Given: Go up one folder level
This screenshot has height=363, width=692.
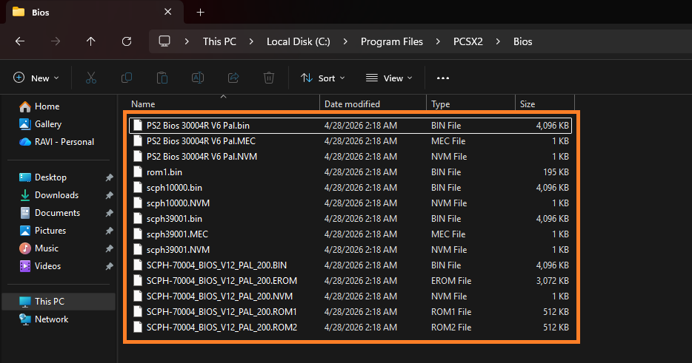Looking at the screenshot, I should click(x=91, y=41).
